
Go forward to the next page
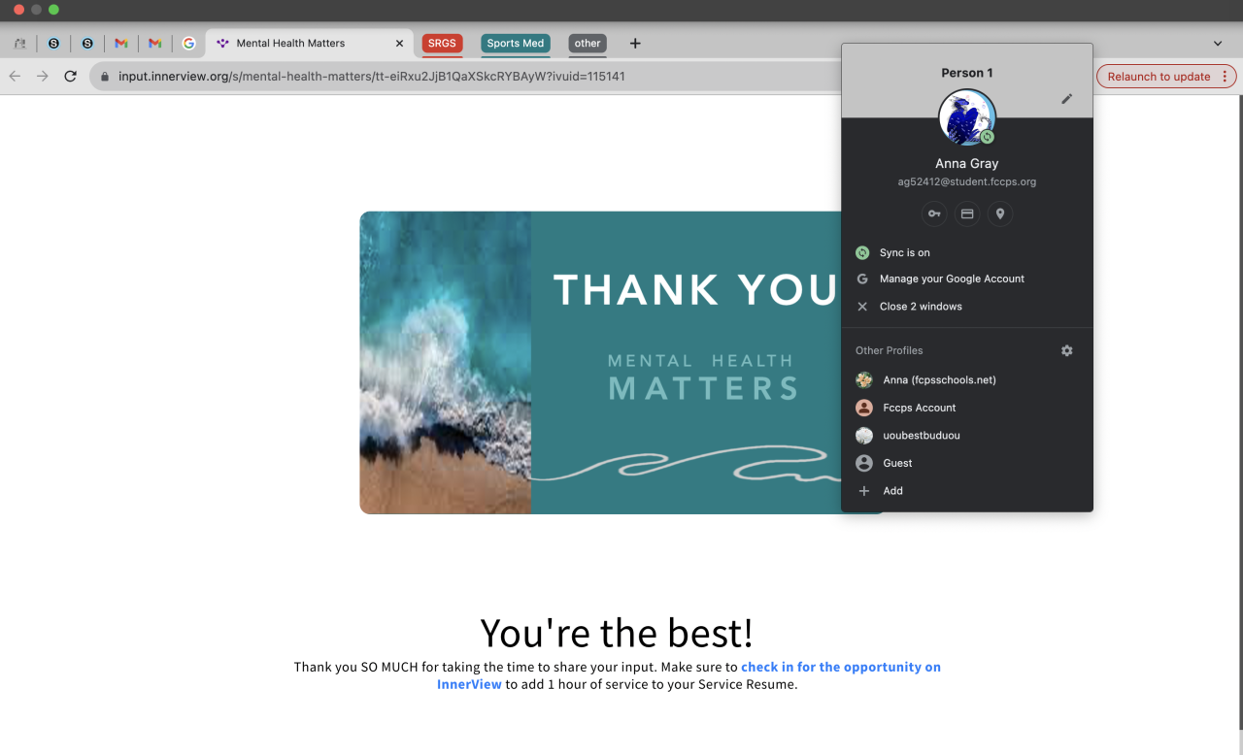coord(42,76)
